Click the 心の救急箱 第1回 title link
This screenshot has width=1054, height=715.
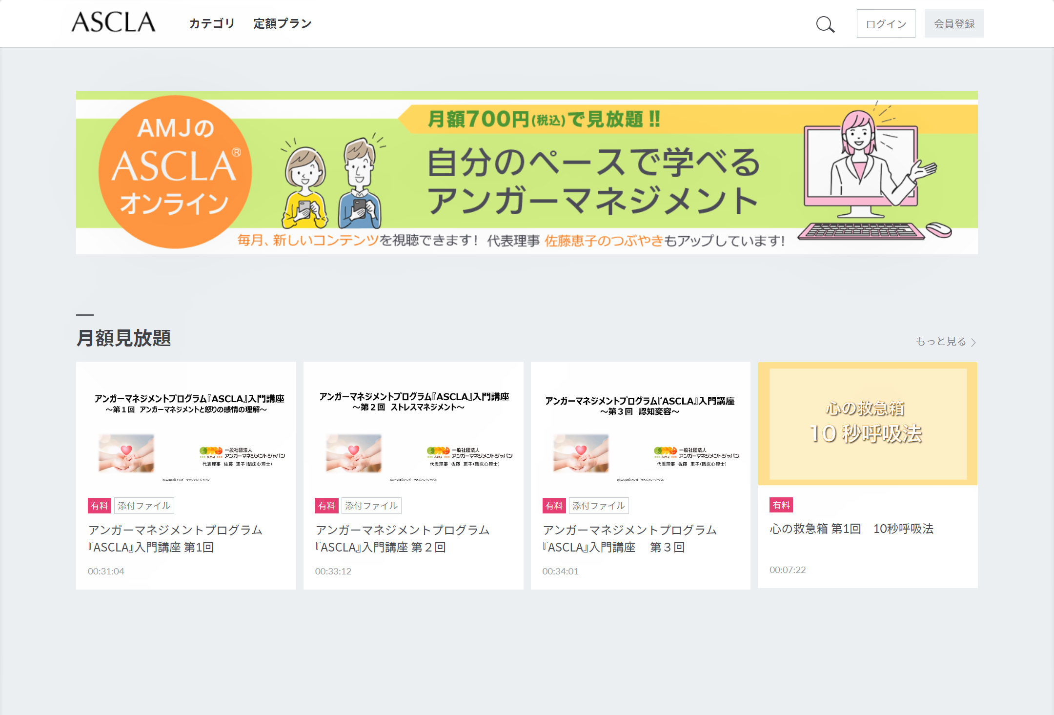click(x=851, y=529)
